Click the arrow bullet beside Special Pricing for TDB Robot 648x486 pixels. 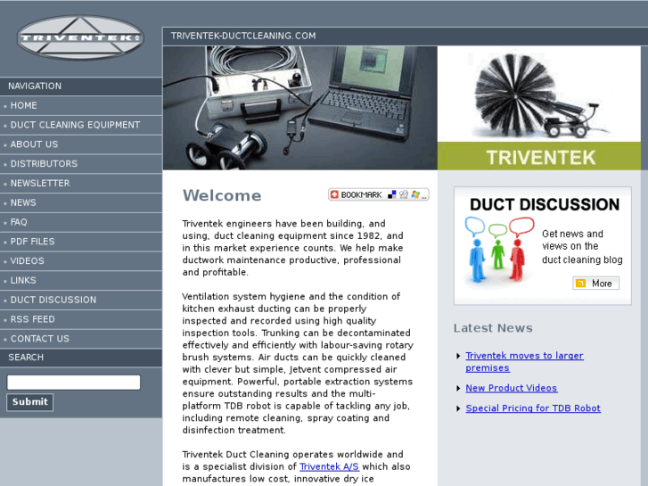pos(458,408)
